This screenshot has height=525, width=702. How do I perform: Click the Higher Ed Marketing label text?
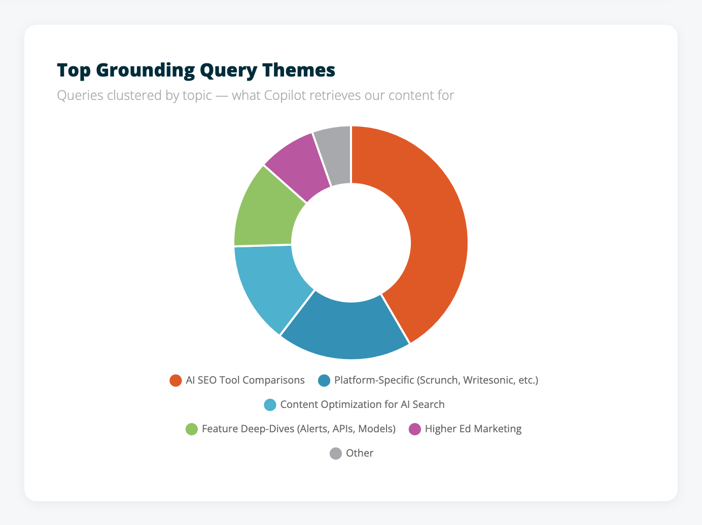(473, 429)
